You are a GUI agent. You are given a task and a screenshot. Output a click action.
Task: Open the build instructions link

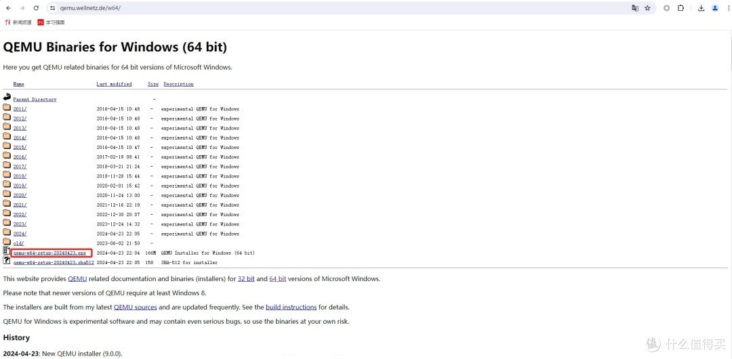pos(291,307)
